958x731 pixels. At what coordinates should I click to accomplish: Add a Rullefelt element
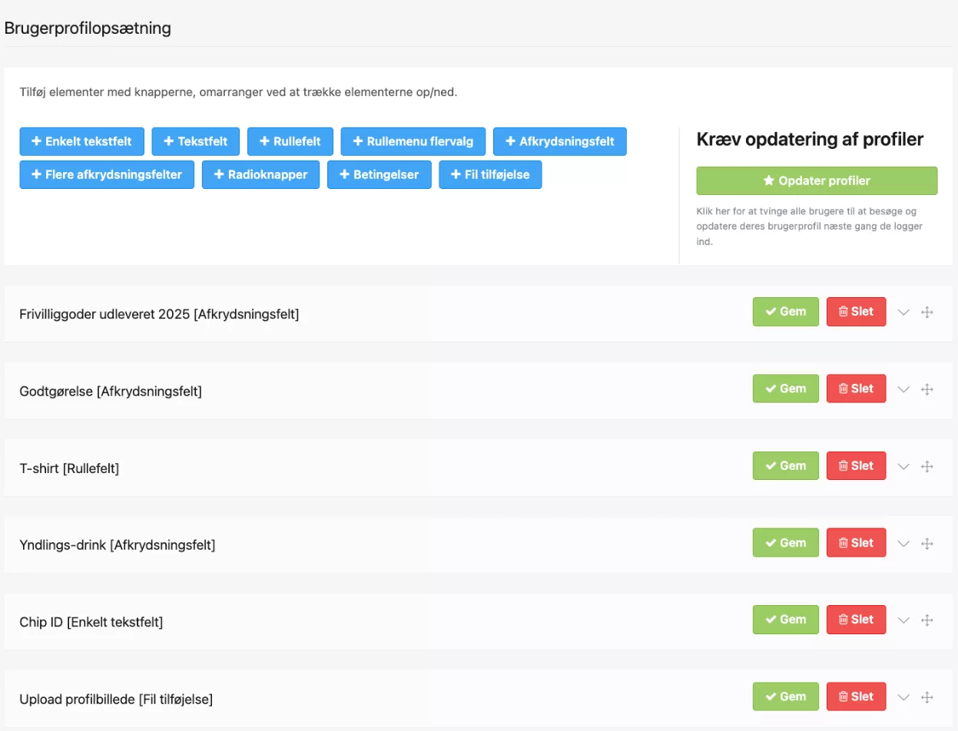pos(290,141)
